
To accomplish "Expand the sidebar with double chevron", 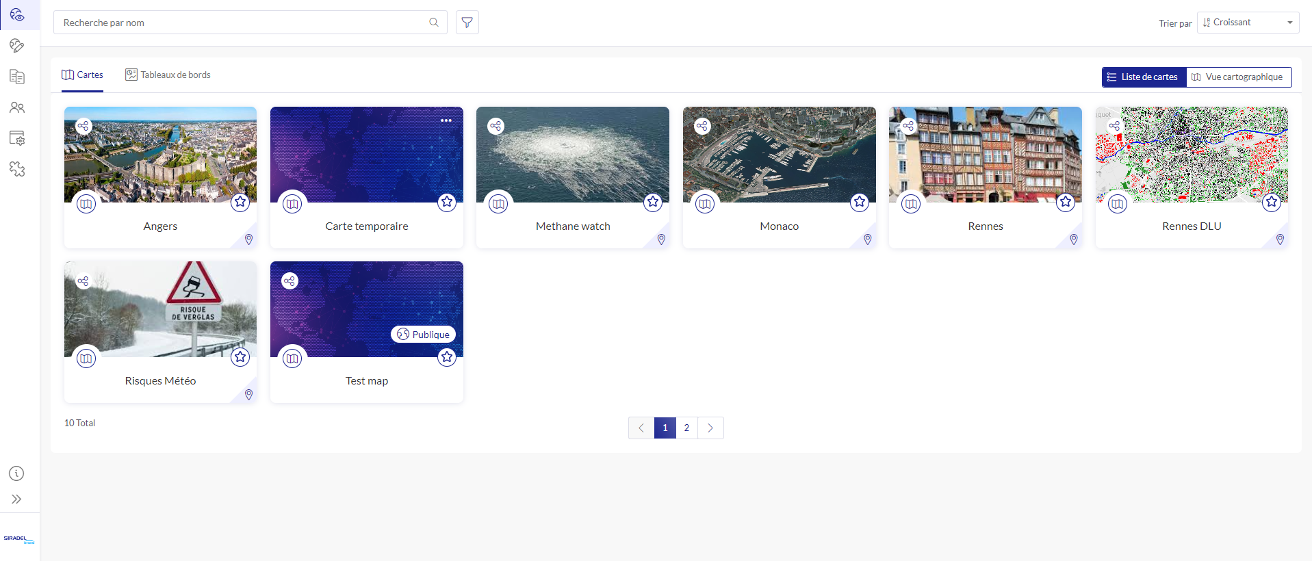I will coord(16,499).
